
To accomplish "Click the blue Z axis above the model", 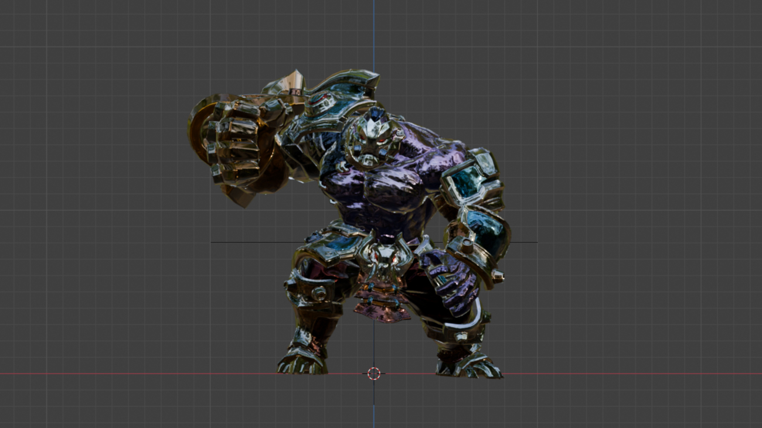I will (x=374, y=35).
